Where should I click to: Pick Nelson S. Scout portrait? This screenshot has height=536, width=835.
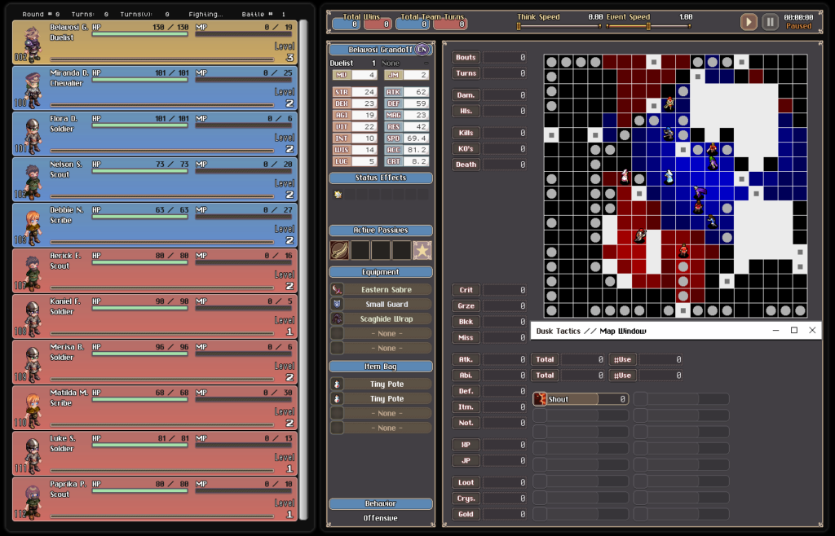pyautogui.click(x=33, y=181)
